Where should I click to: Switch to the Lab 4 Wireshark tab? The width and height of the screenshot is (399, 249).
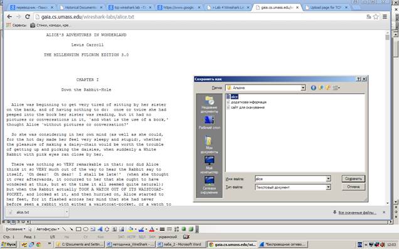click(228, 8)
